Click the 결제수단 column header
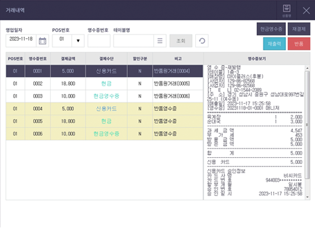 [106, 59]
